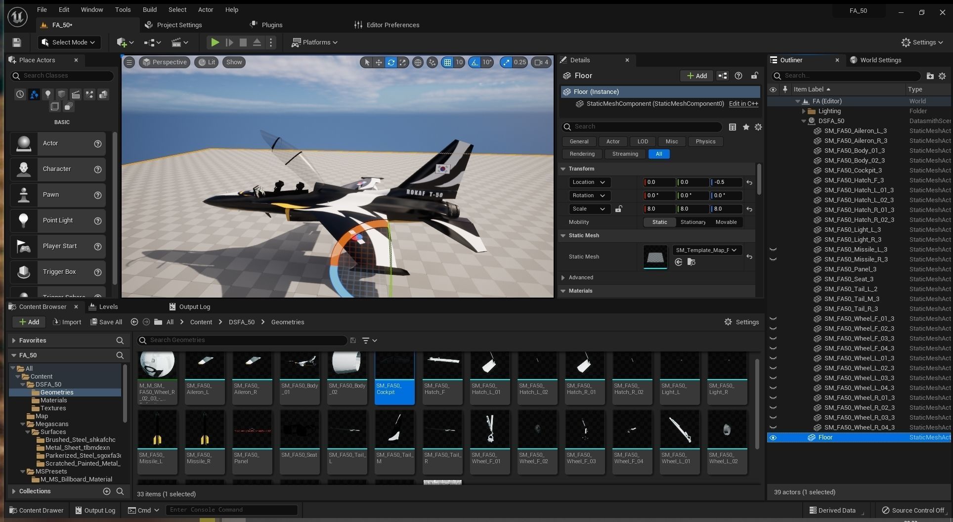Toggle the Details panel lock icon
953x522 pixels.
(754, 76)
